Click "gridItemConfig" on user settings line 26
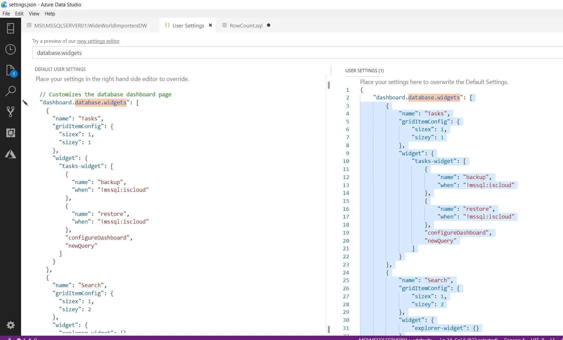Screen dimensions: 563x340 (x=425, y=288)
